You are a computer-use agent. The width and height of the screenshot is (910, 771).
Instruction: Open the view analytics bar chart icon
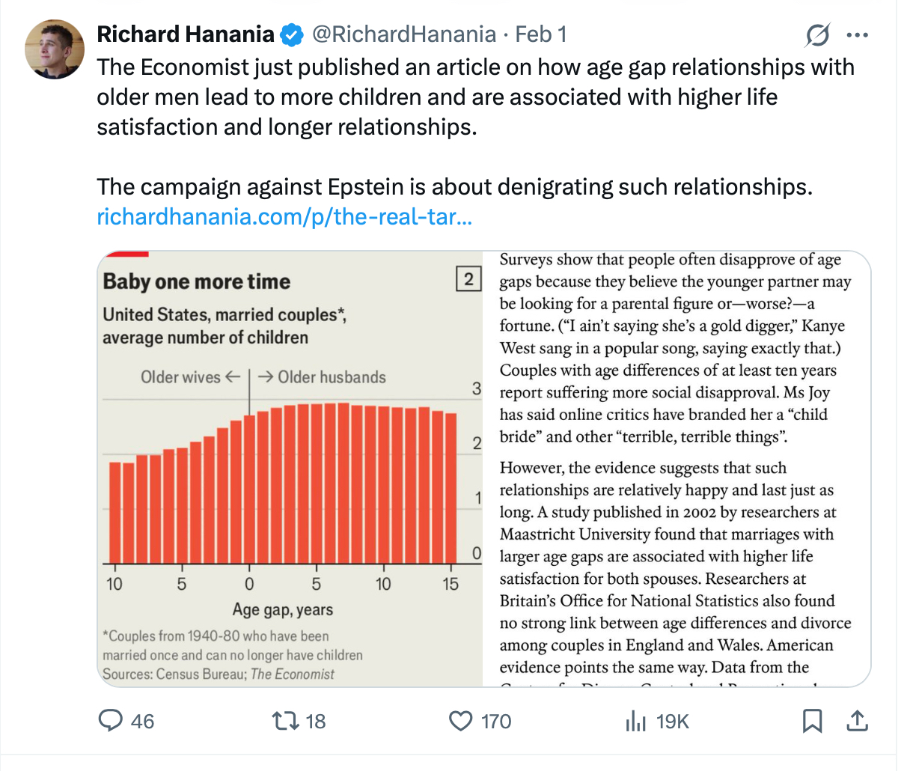[635, 721]
